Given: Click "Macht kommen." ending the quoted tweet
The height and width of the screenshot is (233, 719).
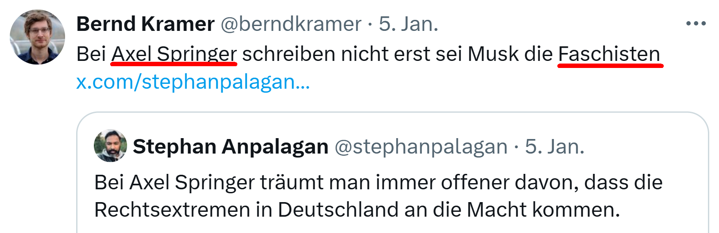Looking at the screenshot, I should tap(543, 210).
